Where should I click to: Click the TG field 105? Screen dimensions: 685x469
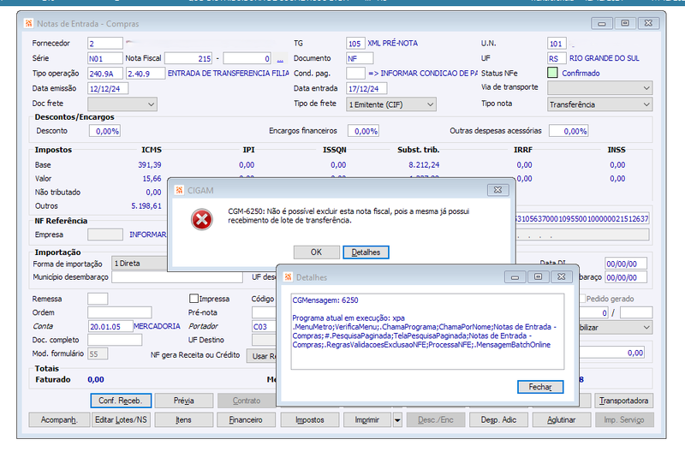(355, 44)
